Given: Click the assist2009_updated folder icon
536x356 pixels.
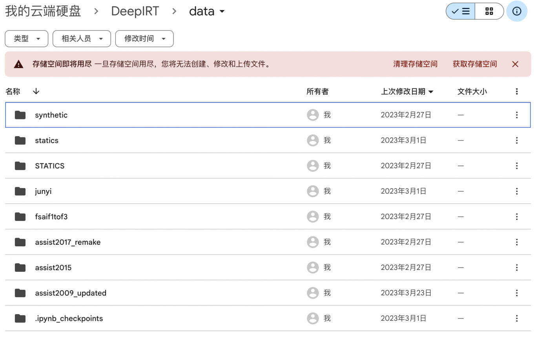Looking at the screenshot, I should coord(20,293).
